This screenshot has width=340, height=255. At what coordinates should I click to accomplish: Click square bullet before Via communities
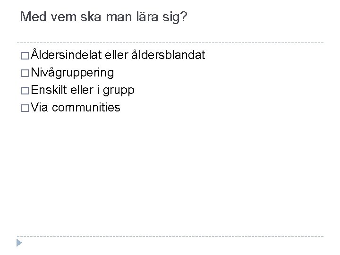[x=25, y=108]
